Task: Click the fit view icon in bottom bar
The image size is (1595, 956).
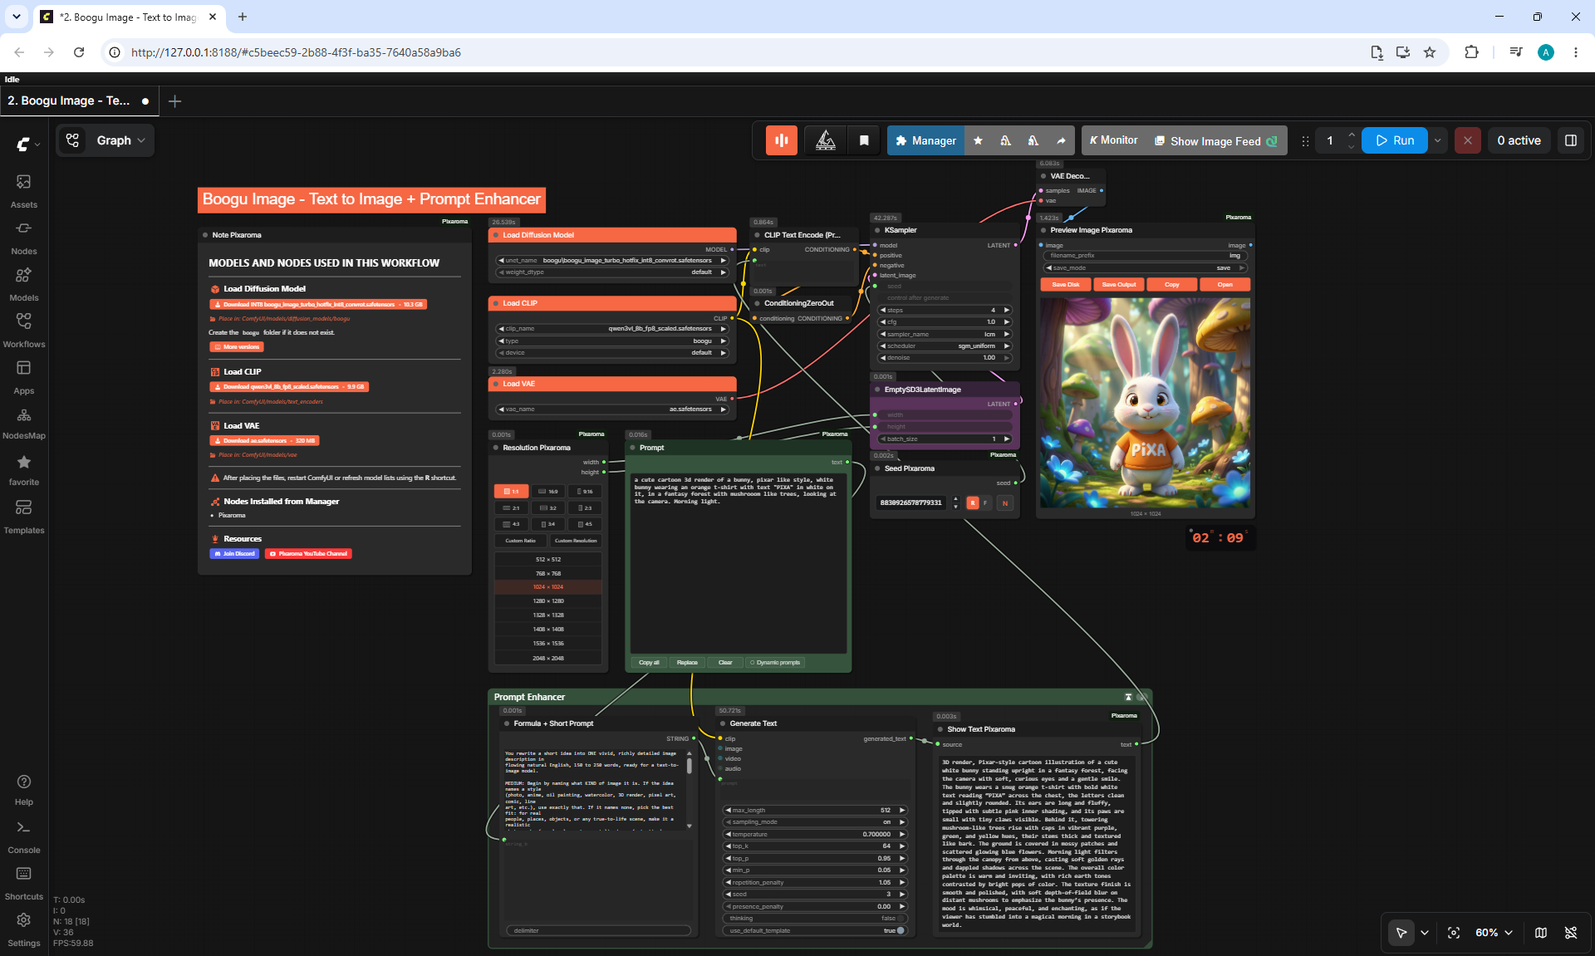Action: (1454, 933)
